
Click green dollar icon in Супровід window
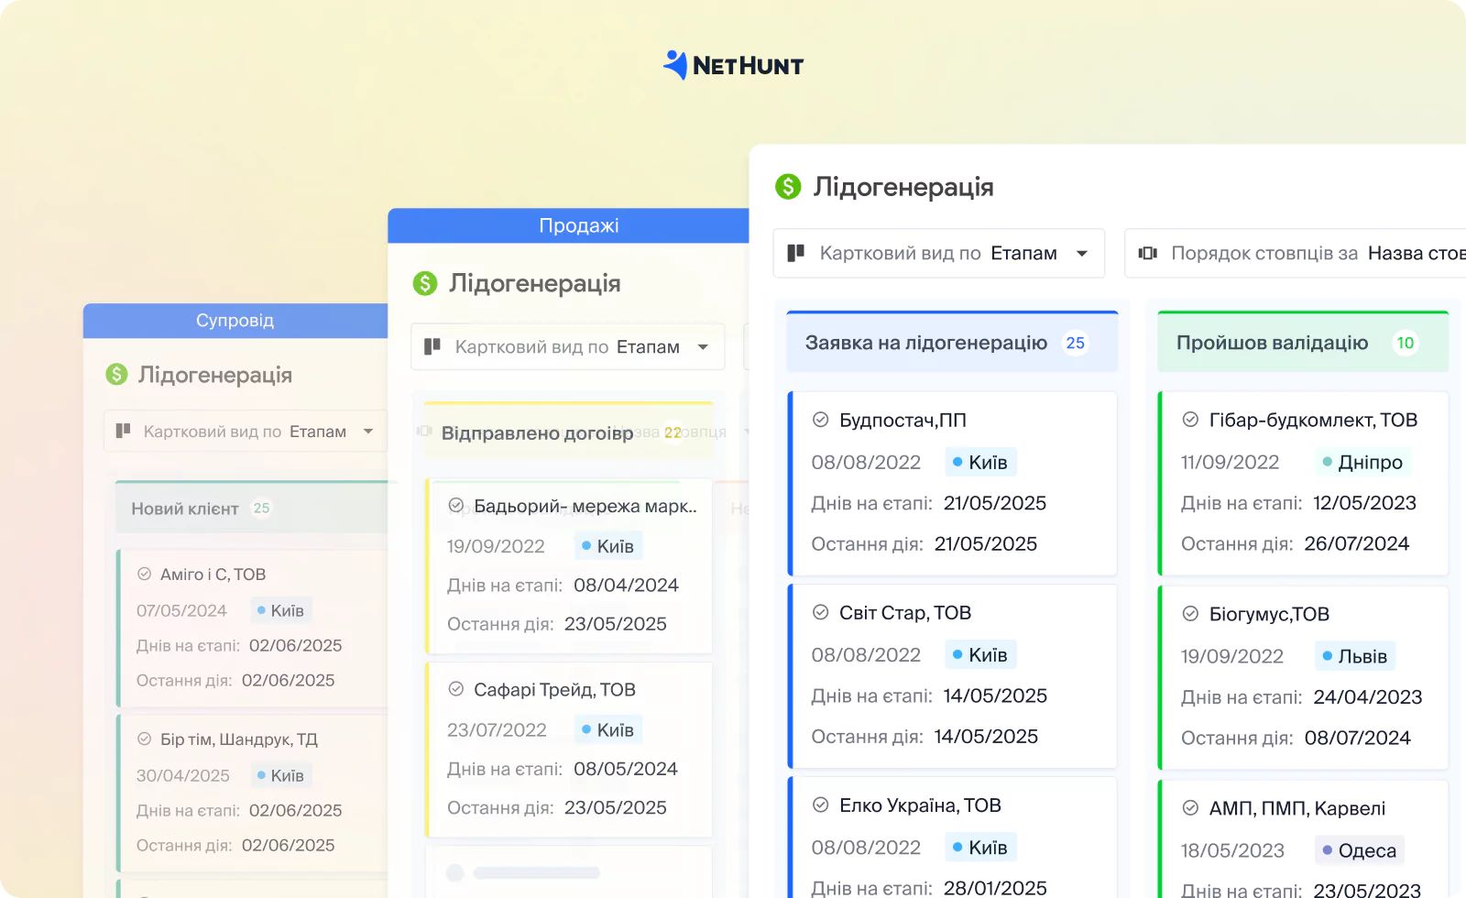pos(116,374)
